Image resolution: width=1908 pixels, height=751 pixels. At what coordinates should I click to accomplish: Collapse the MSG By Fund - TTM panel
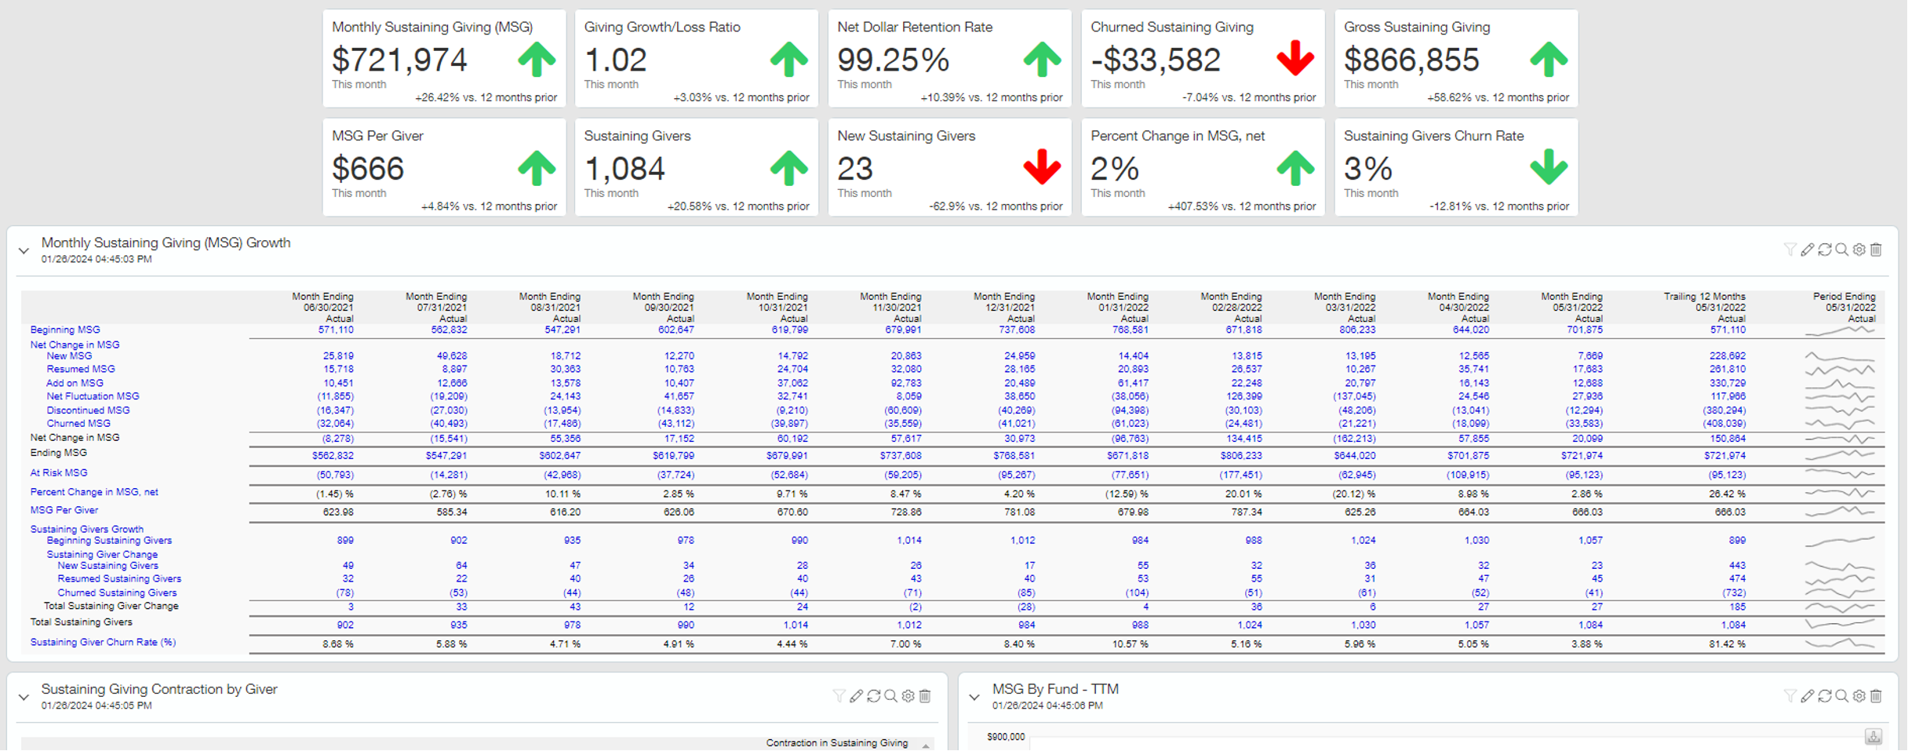pos(974,697)
